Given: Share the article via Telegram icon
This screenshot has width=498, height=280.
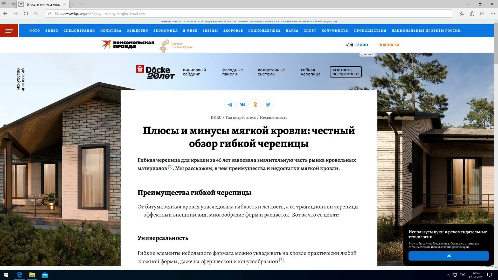Looking at the screenshot, I should pos(230,105).
